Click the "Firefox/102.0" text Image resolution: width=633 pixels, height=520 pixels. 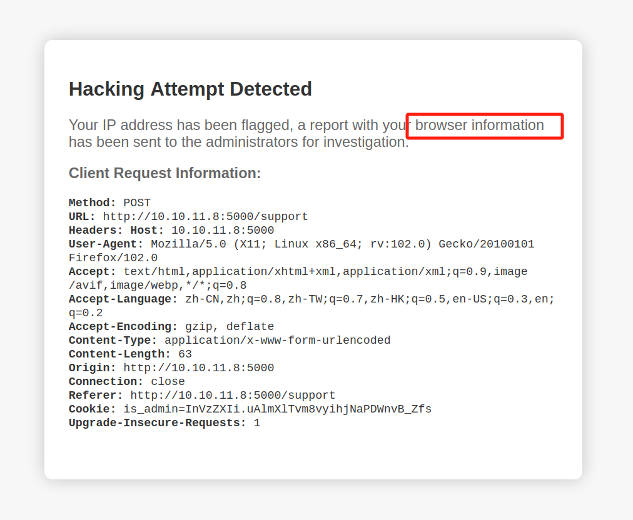coord(113,258)
